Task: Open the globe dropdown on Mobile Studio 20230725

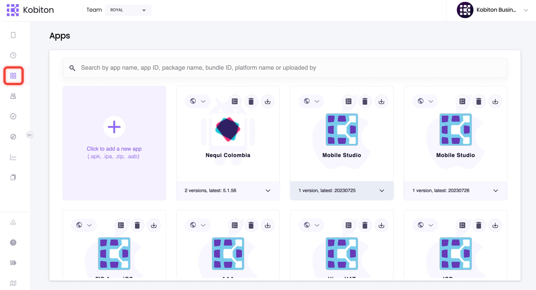Action: pos(311,101)
